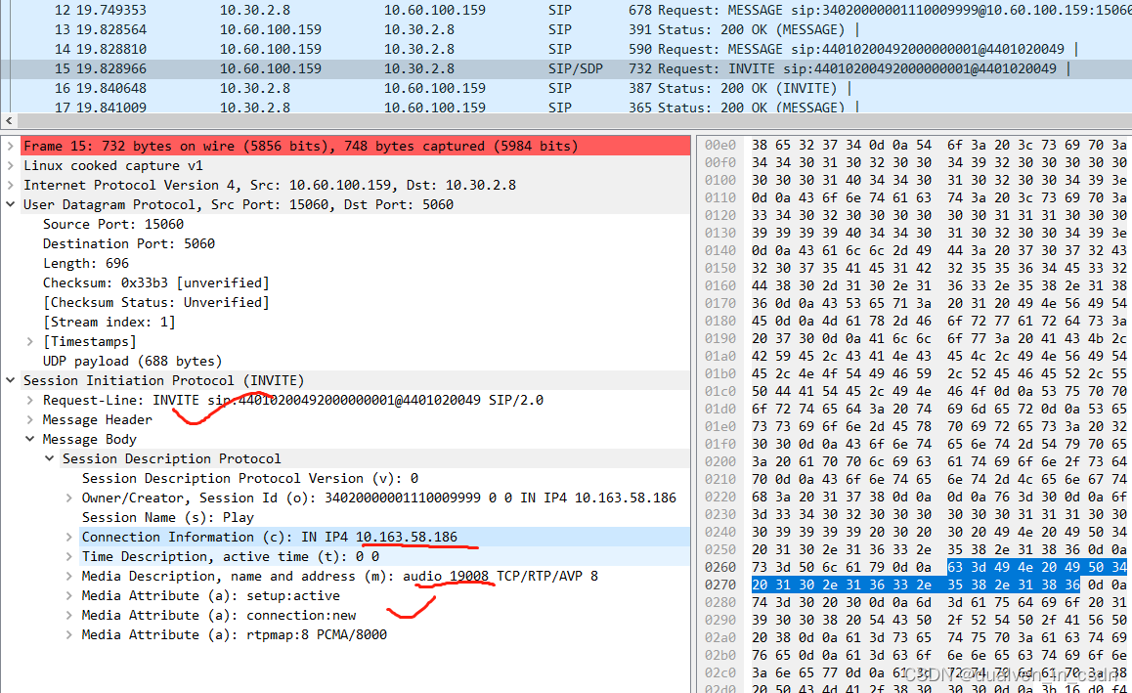Click source 10.30.2.8 of packet 12
The image size is (1132, 693).
click(x=255, y=10)
